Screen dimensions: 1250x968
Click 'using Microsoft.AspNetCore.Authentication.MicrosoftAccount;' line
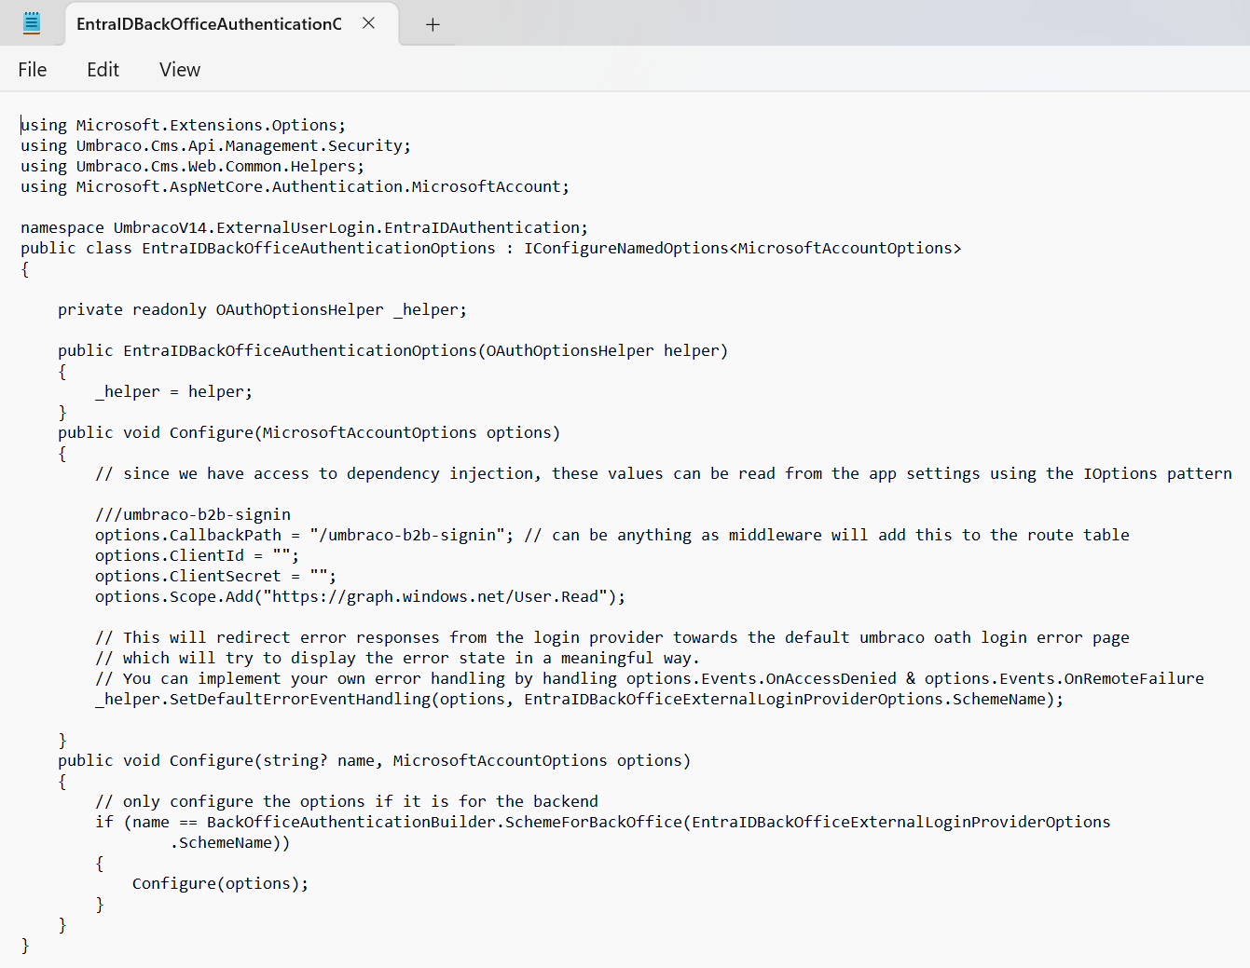tap(295, 186)
